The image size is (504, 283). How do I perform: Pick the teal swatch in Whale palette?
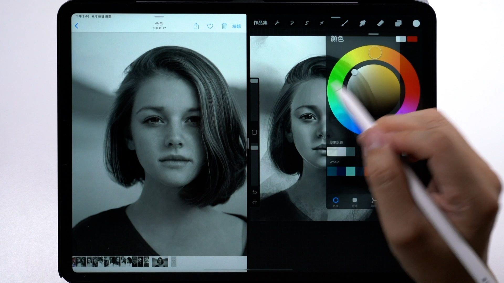pos(350,171)
